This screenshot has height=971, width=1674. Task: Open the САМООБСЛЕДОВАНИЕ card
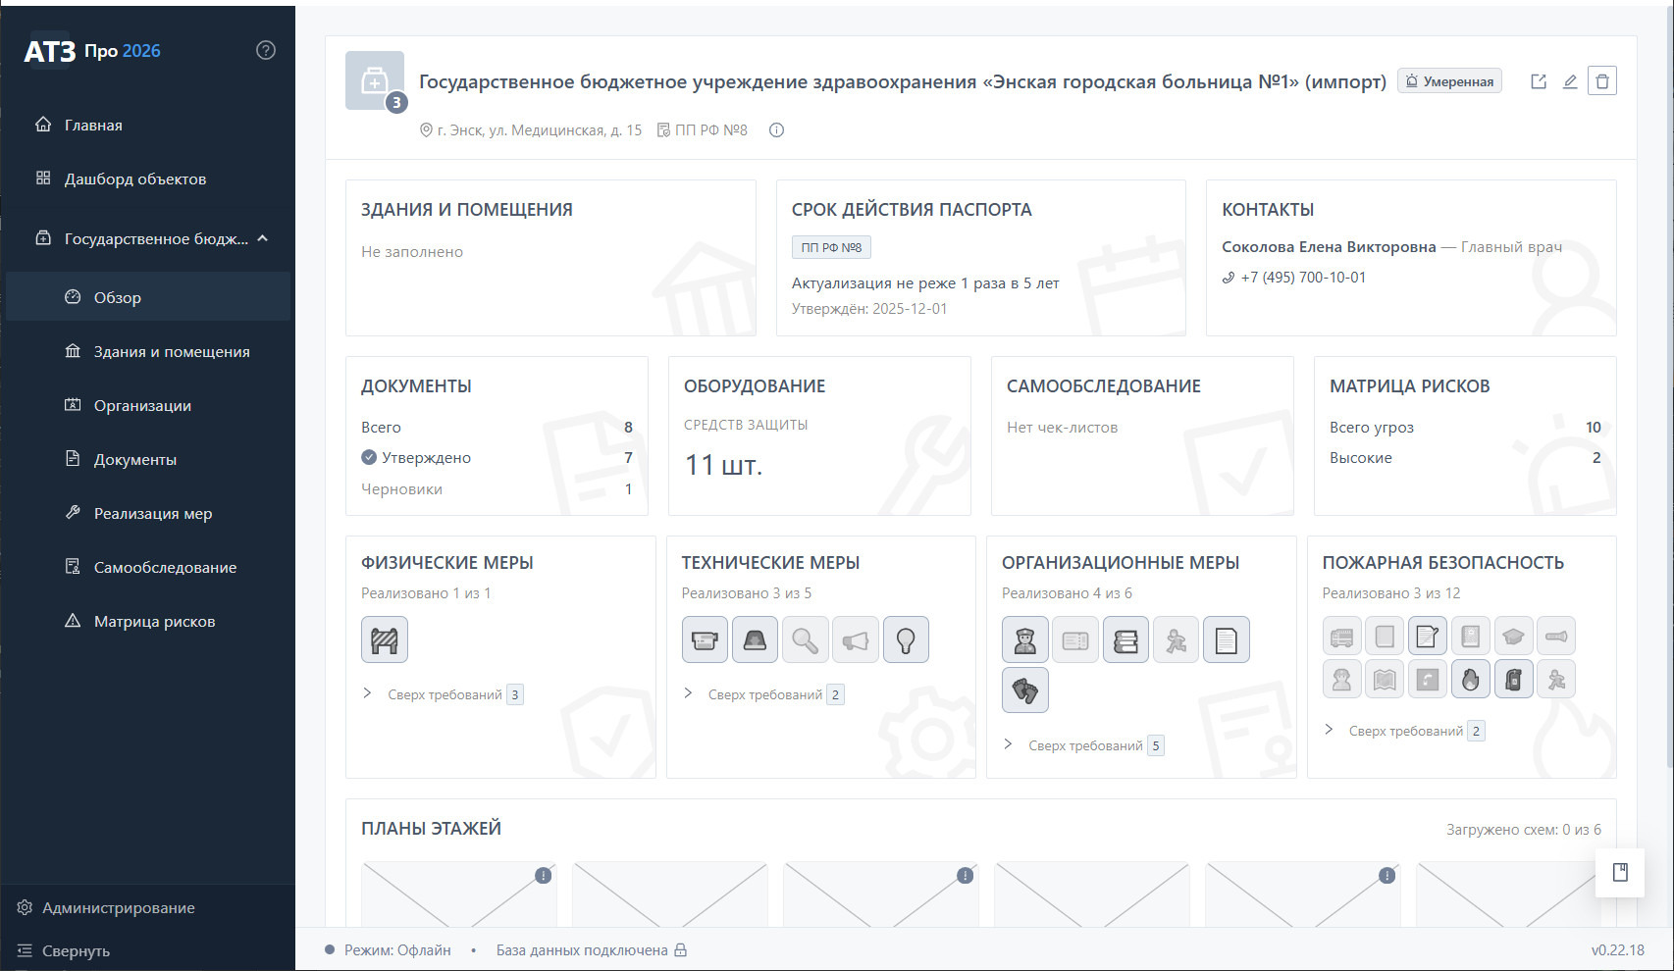[1142, 435]
